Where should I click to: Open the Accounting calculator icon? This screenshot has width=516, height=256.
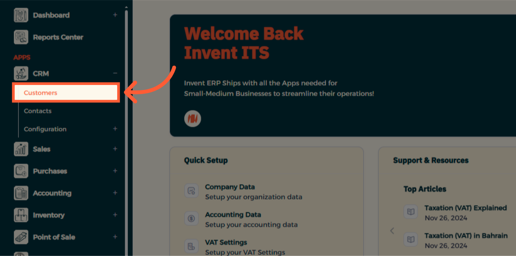click(x=21, y=193)
